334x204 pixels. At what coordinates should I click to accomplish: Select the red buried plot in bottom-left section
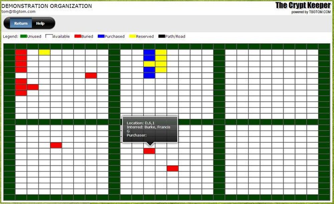[x=56, y=145]
